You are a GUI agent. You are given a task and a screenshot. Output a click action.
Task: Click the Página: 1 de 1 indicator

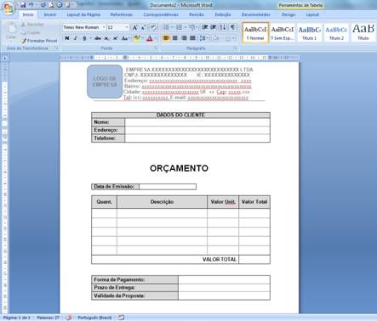[x=17, y=318]
